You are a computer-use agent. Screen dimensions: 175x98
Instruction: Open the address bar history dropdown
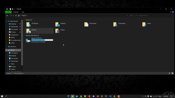pyautogui.click(x=128, y=16)
